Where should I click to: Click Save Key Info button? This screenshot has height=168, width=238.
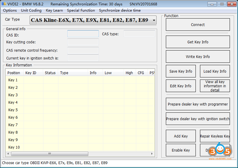[181, 71]
